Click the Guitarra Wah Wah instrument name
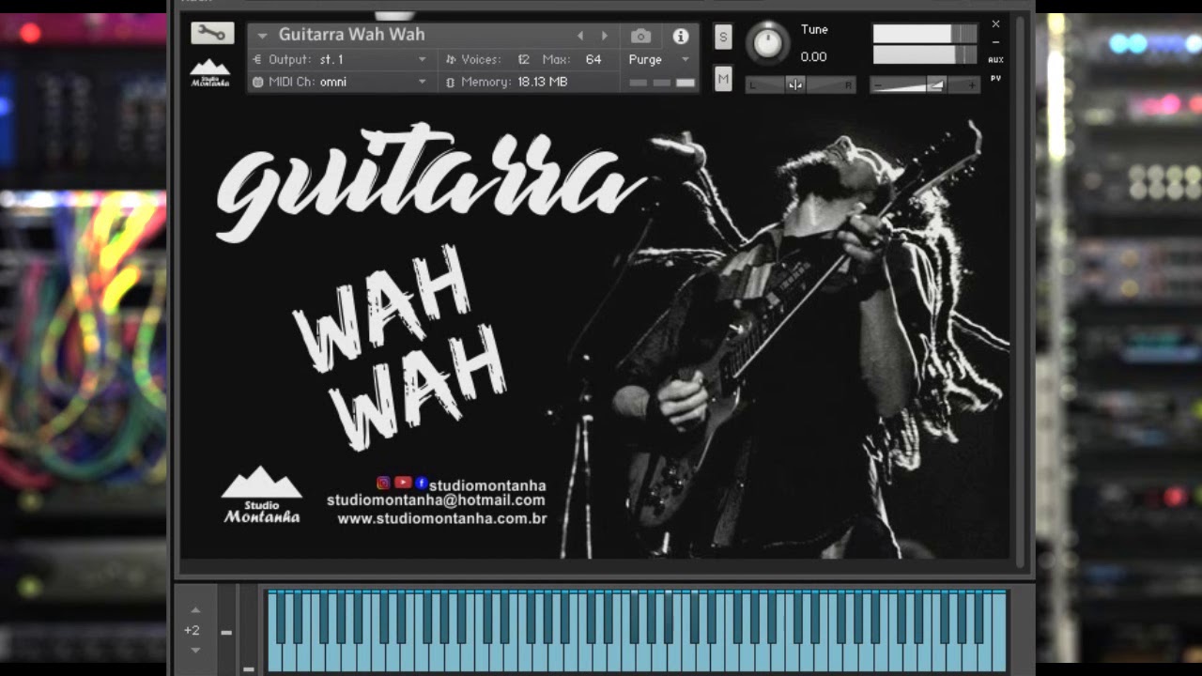This screenshot has width=1202, height=676. pyautogui.click(x=351, y=35)
